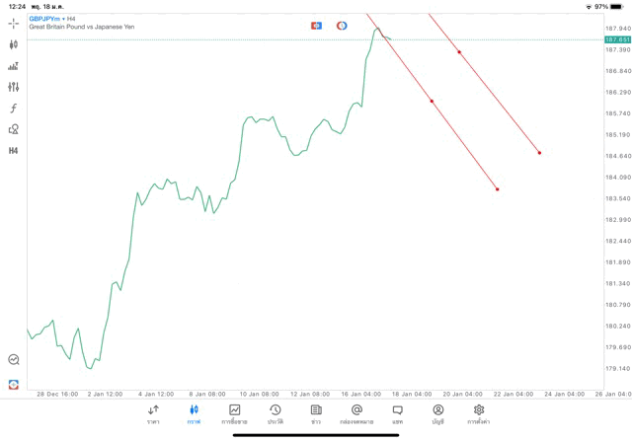
Task: Switch to the ราคา quotes tab
Action: 153,414
